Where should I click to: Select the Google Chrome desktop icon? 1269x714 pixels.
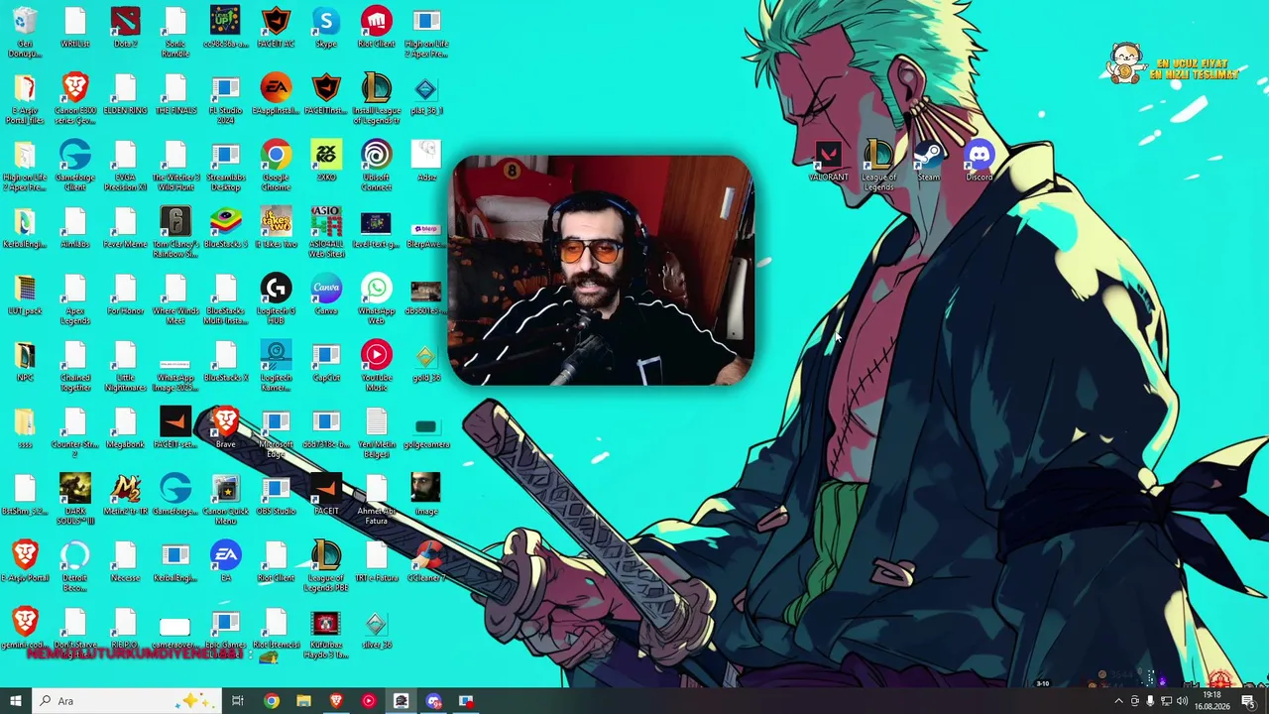coord(276,165)
